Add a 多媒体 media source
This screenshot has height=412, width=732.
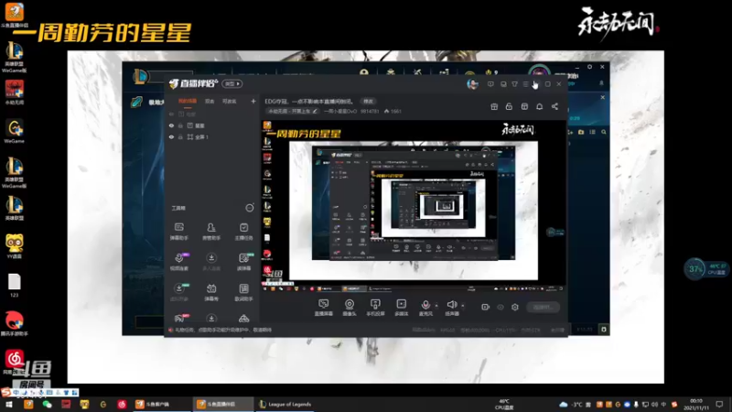coord(401,308)
